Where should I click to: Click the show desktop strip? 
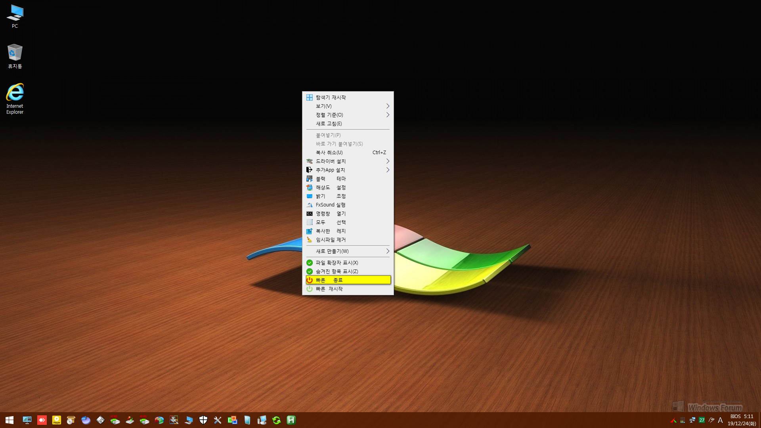[759, 420]
